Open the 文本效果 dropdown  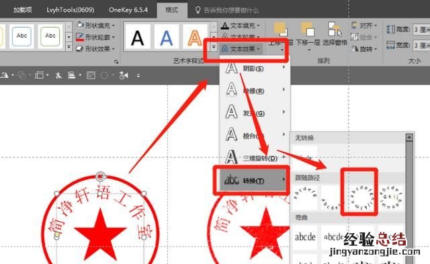click(x=241, y=49)
